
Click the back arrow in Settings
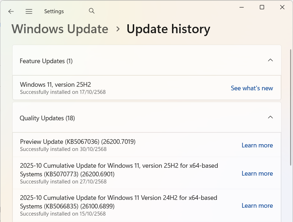(11, 11)
